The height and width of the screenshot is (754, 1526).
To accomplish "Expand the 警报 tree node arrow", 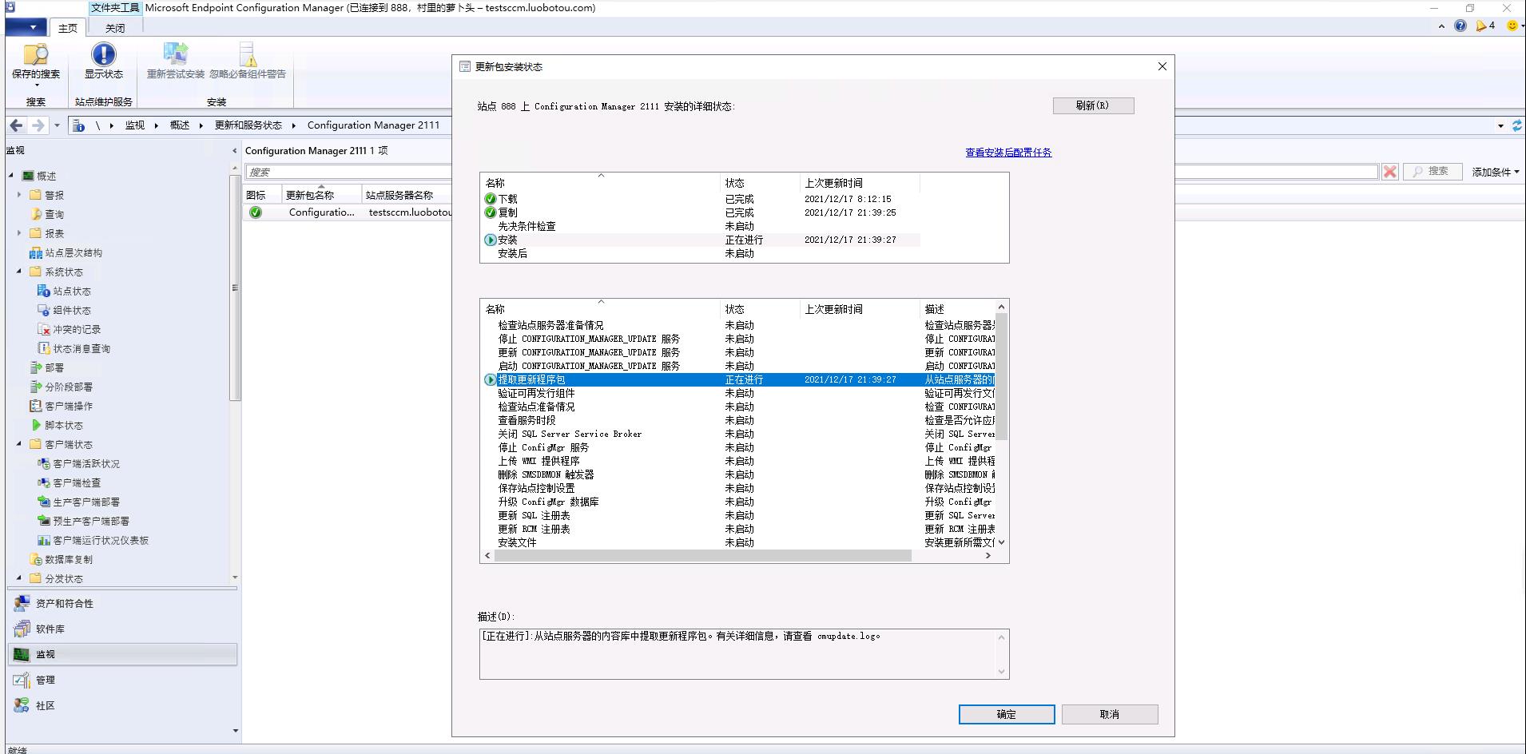I will pyautogui.click(x=19, y=195).
